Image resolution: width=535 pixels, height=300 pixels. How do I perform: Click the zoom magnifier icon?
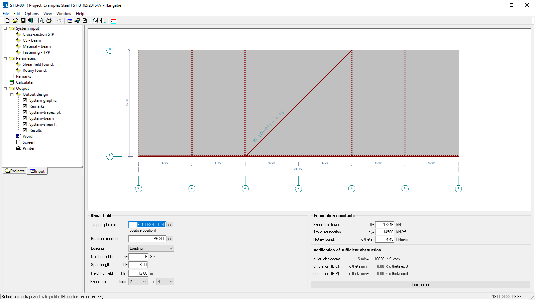(95, 21)
